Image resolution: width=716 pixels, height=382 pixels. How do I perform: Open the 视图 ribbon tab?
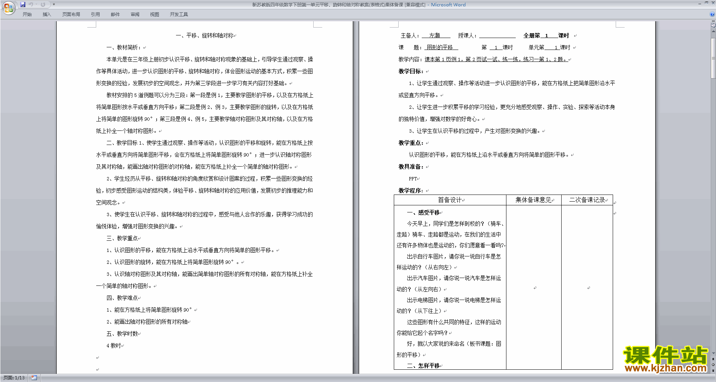(x=155, y=15)
